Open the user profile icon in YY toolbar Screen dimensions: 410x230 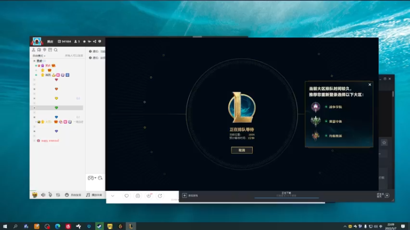pyautogui.click(x=33, y=50)
